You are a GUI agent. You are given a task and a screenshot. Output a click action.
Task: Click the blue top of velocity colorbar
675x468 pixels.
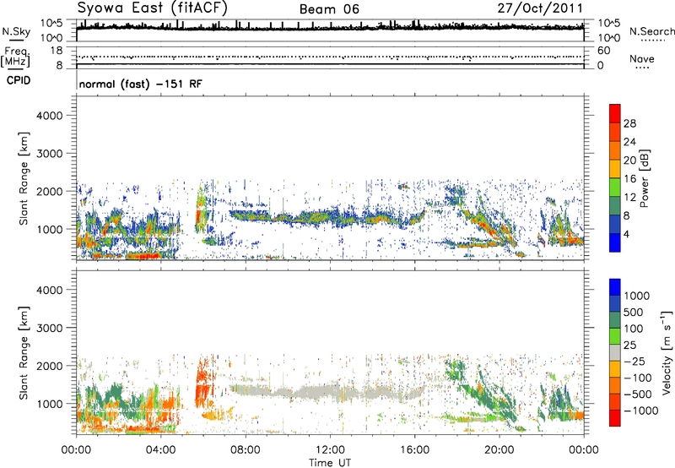[x=615, y=287]
